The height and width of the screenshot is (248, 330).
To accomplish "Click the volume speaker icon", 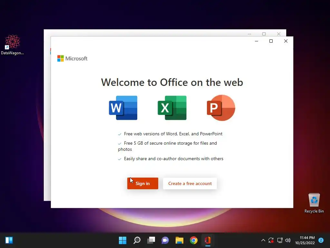I will [288, 240].
